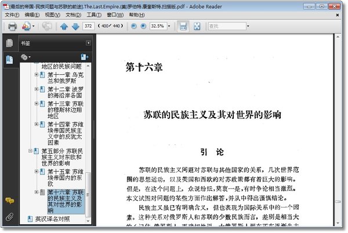The image size is (348, 233).
Task: Open the create PDF online icon
Action: tap(26, 26)
